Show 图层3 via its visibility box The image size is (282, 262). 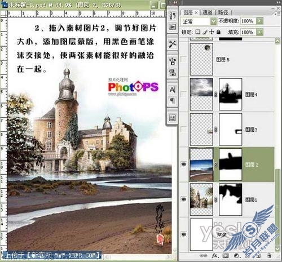tap(183, 129)
